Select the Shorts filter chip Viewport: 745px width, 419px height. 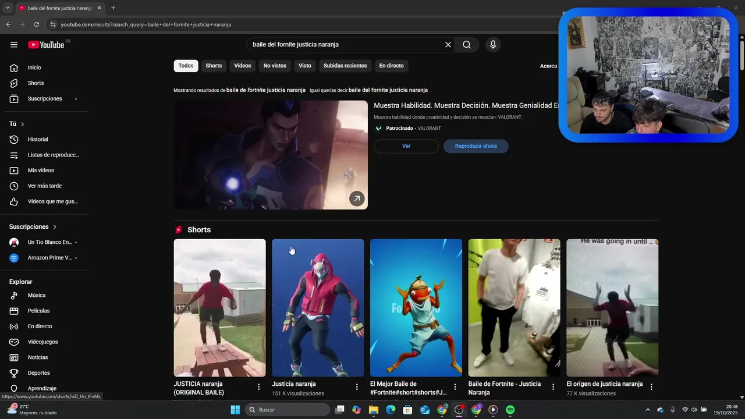point(214,66)
